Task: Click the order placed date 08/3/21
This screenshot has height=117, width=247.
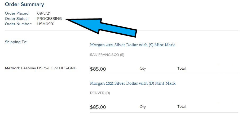Action: coord(44,13)
